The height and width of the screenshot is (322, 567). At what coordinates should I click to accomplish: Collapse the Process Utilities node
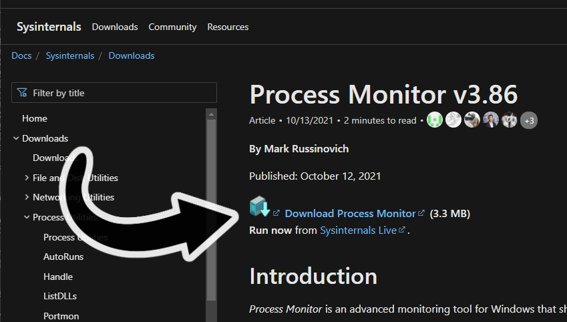click(x=27, y=217)
